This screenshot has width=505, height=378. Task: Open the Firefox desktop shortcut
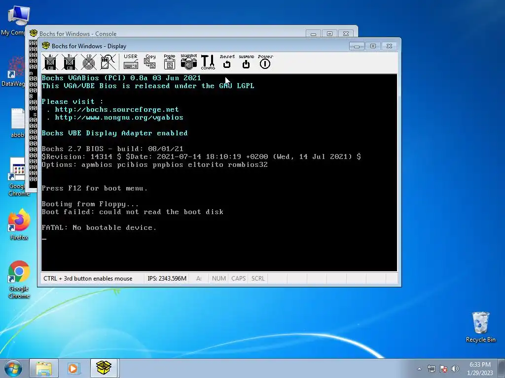[19, 224]
